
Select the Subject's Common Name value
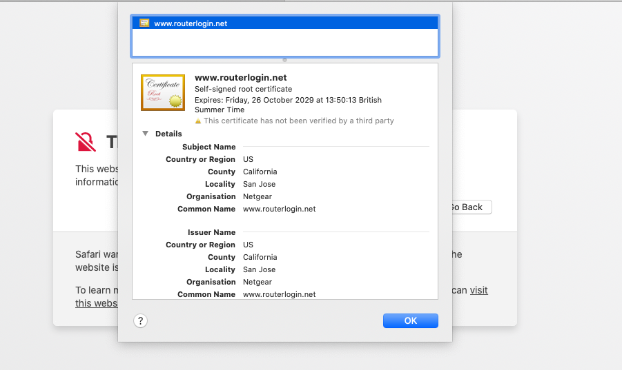[x=279, y=209]
